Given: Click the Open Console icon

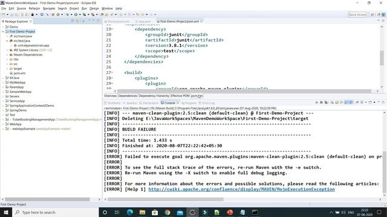Looking at the screenshot, I should coord(370,102).
